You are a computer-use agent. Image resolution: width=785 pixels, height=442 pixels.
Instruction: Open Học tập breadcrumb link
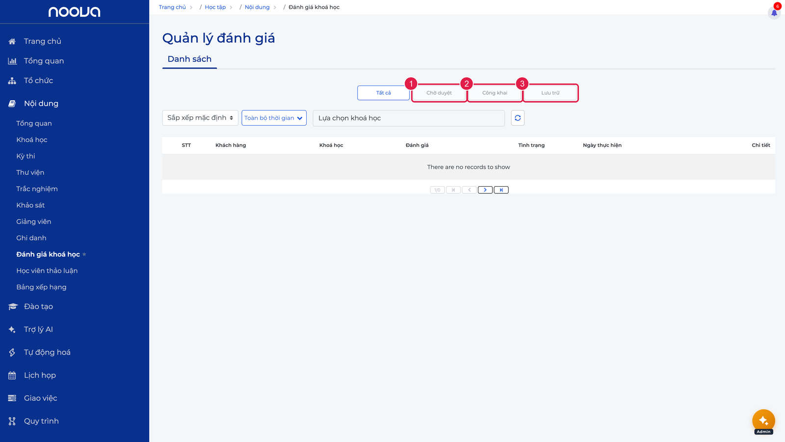click(x=215, y=7)
